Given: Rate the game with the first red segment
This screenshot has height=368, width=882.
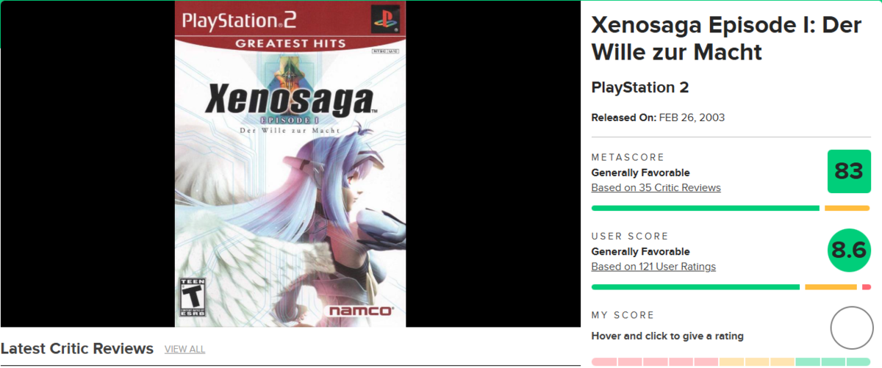Looking at the screenshot, I should (x=604, y=362).
